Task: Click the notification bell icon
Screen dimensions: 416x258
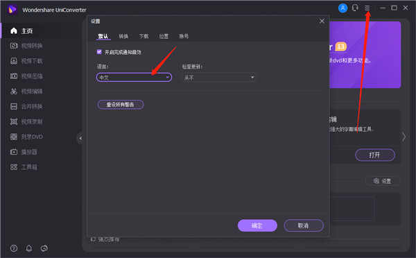Action: pyautogui.click(x=29, y=248)
